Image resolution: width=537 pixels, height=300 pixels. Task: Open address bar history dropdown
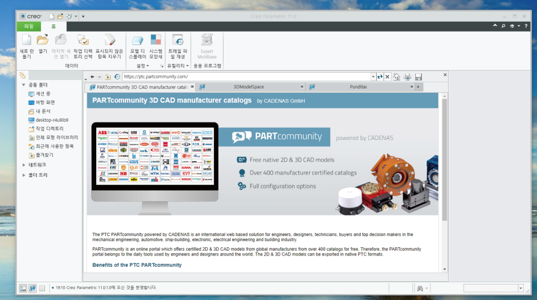click(x=374, y=77)
